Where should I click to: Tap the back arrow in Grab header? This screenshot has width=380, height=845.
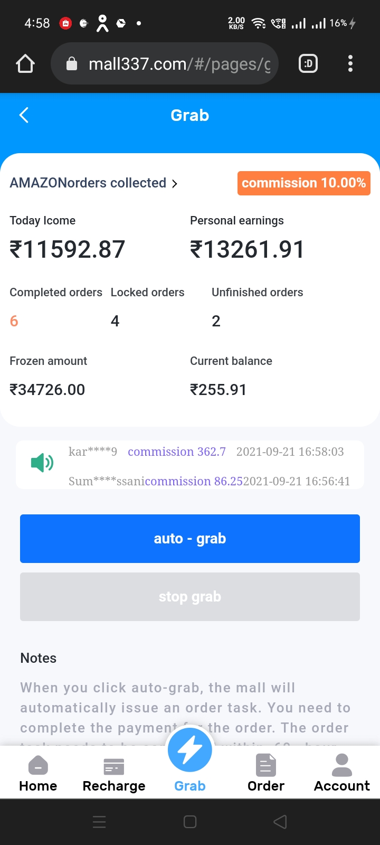point(24,115)
